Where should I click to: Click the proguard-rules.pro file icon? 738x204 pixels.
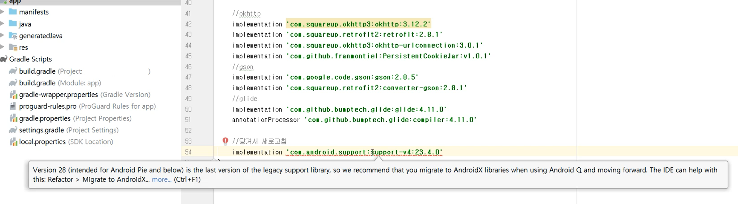pyautogui.click(x=13, y=106)
